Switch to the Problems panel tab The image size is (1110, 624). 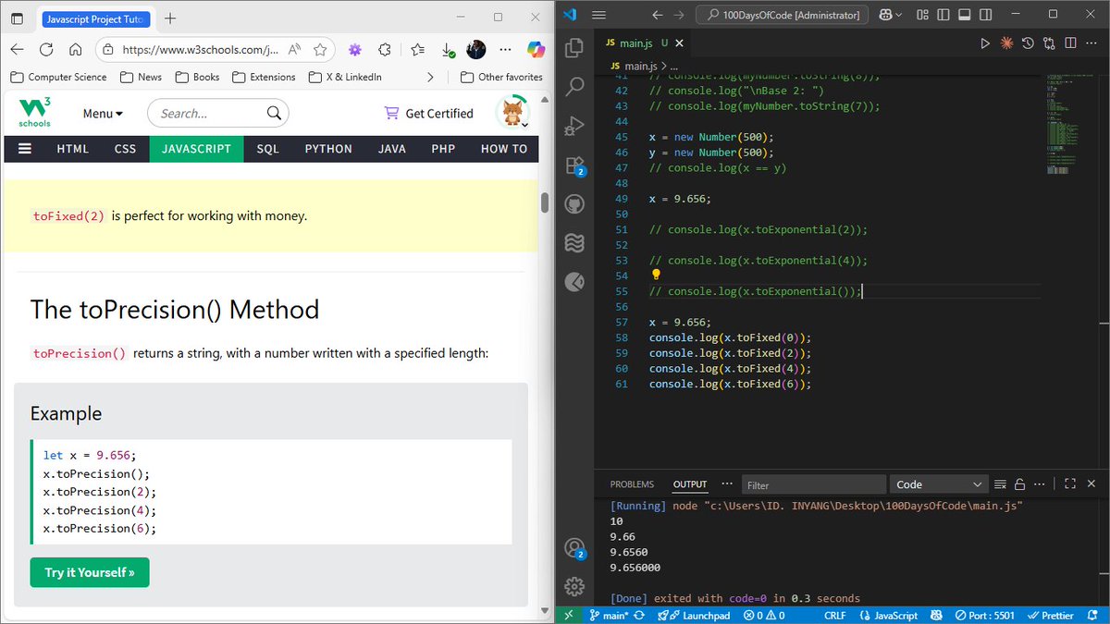pos(632,484)
